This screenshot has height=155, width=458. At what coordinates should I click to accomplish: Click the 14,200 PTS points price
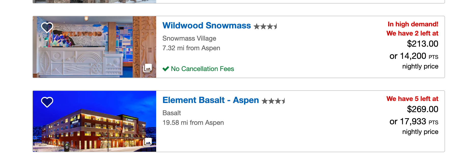[x=414, y=56]
